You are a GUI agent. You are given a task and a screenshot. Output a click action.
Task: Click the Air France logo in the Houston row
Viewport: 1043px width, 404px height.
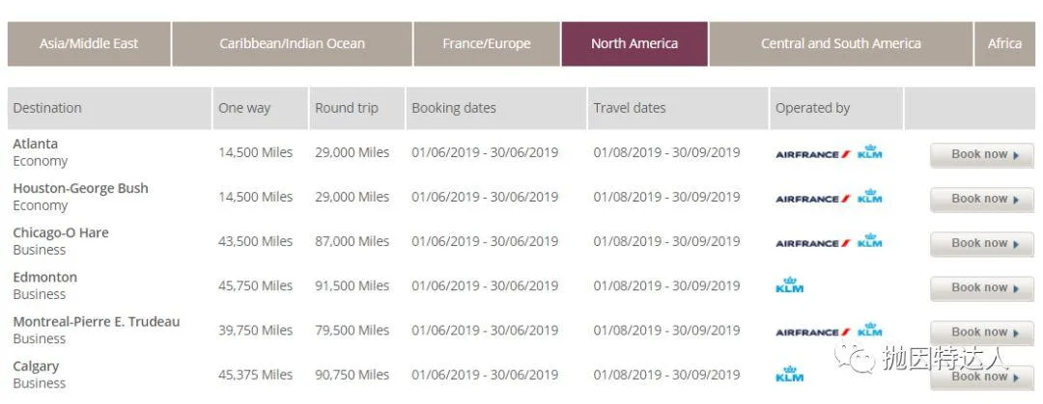812,199
